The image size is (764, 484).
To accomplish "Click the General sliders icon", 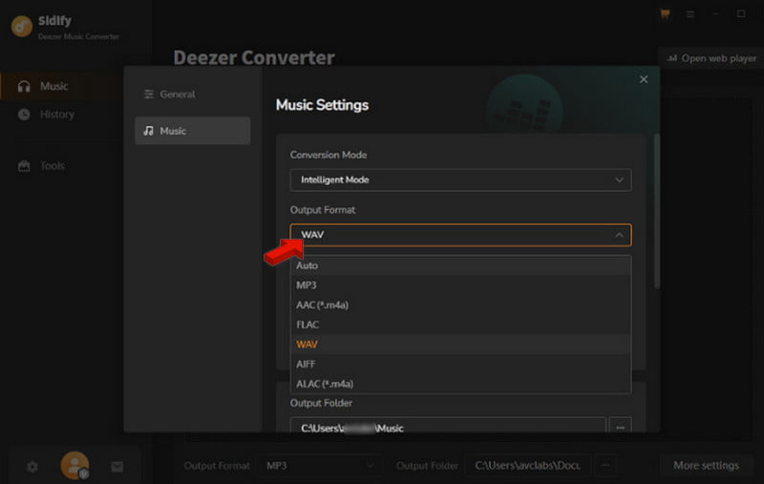I will click(x=149, y=95).
